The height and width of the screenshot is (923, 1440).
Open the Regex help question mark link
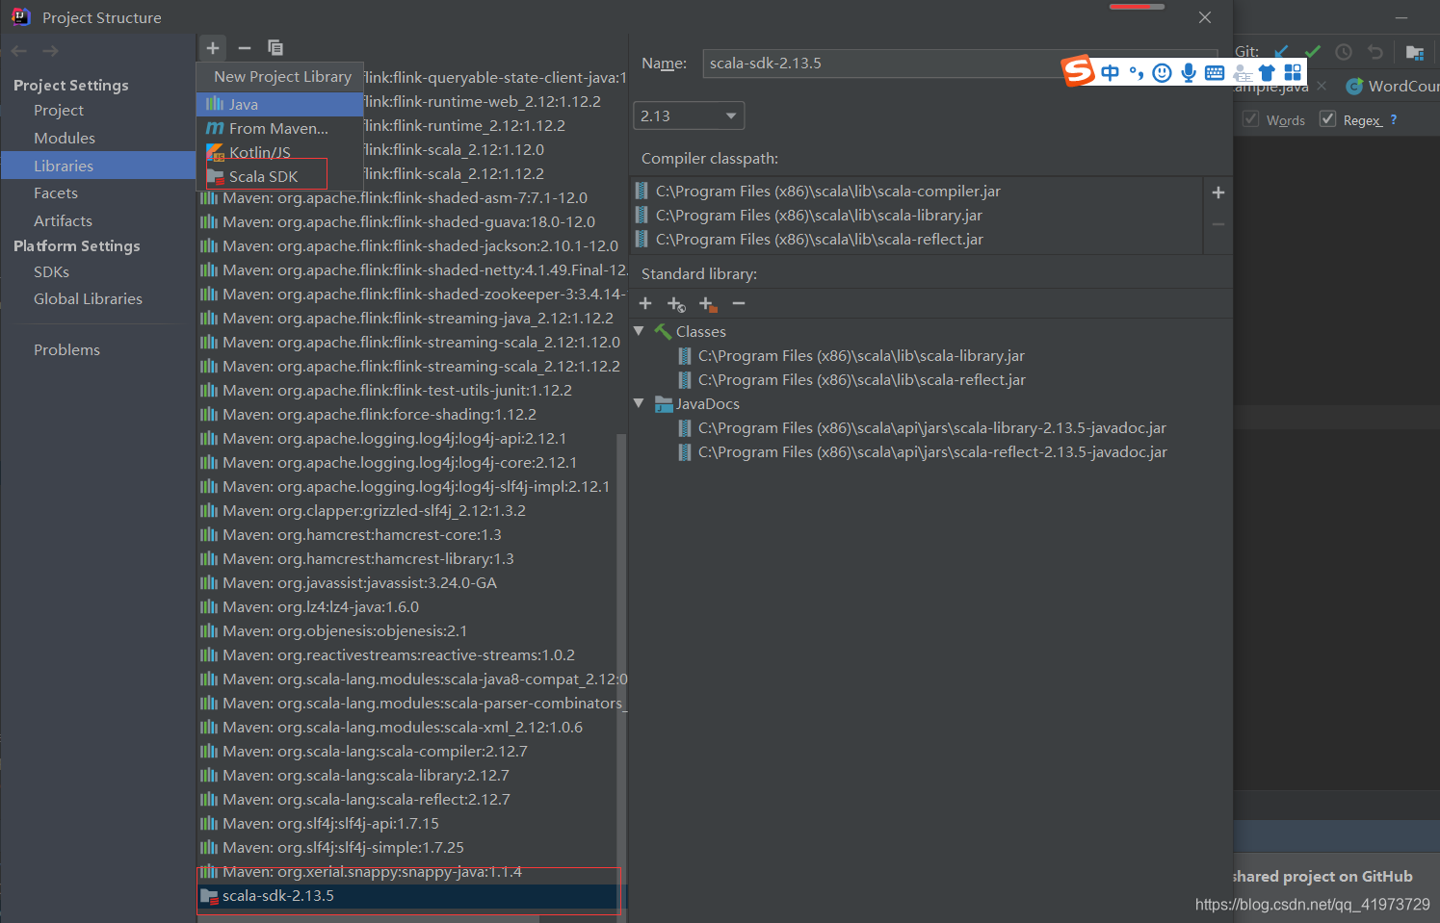[x=1393, y=119]
